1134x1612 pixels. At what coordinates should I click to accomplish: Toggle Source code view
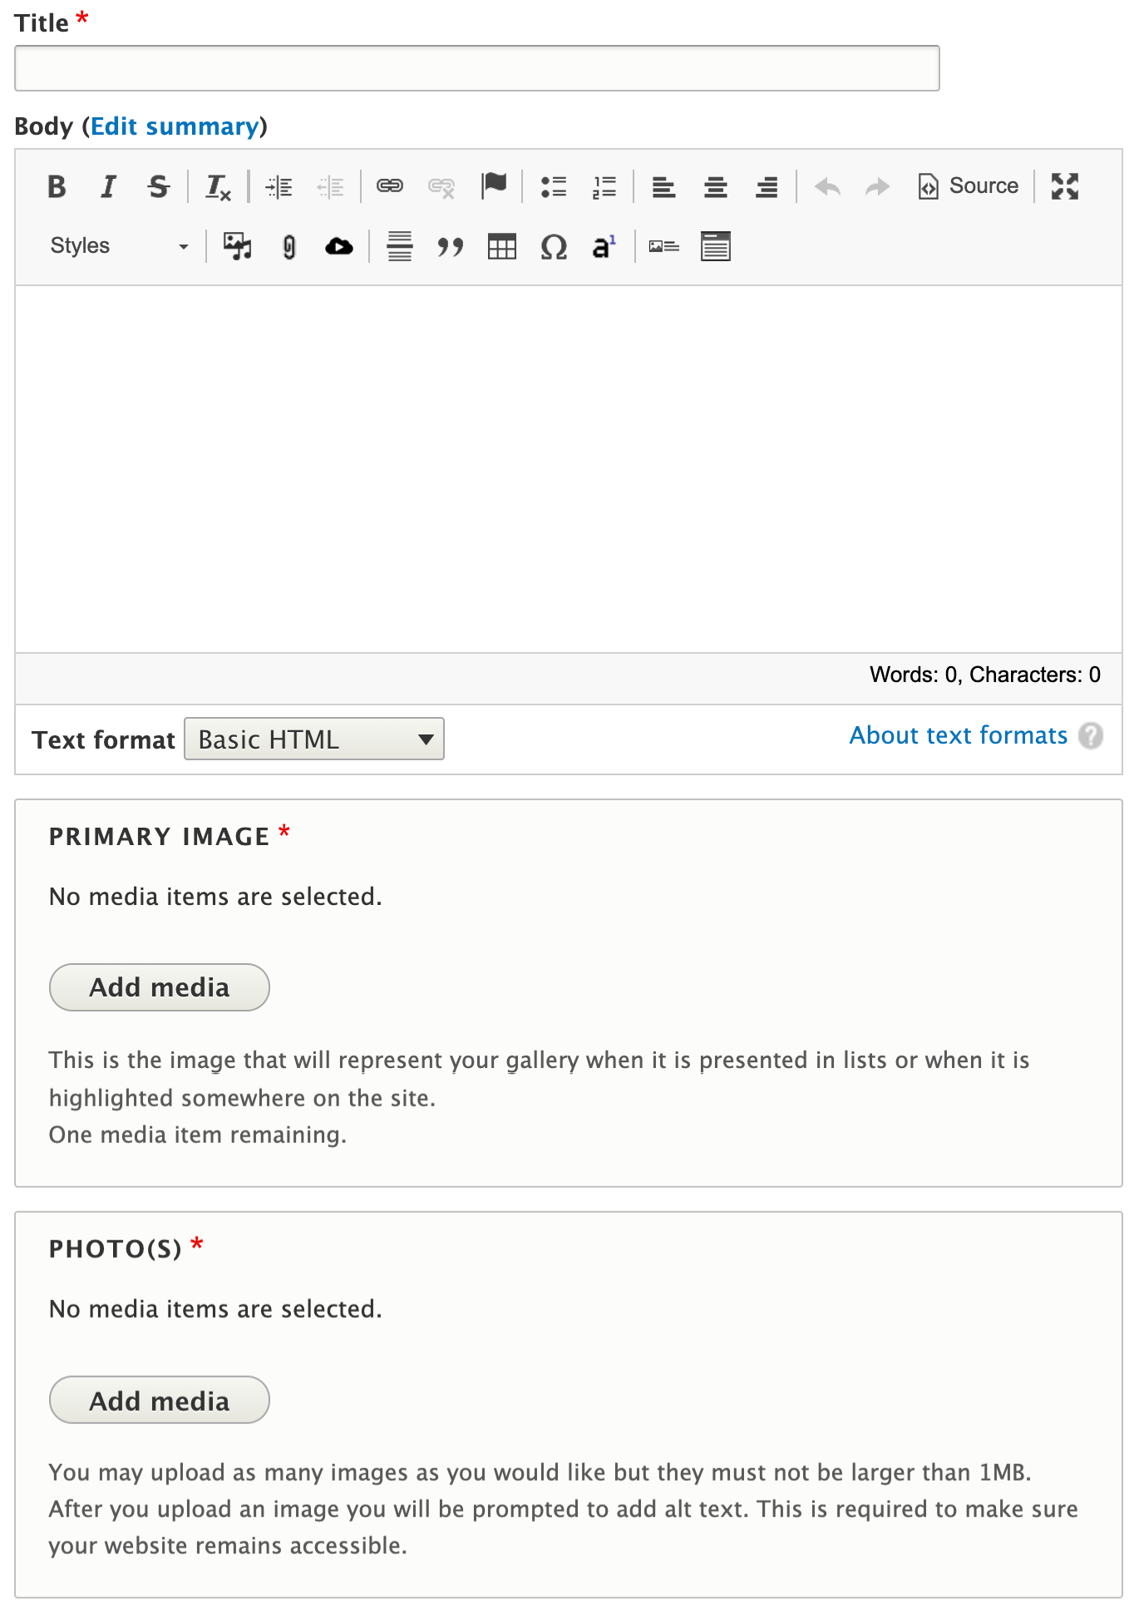point(968,186)
